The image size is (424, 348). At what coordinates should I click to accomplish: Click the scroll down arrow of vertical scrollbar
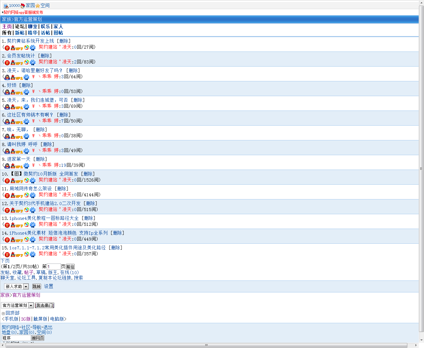(x=421, y=340)
